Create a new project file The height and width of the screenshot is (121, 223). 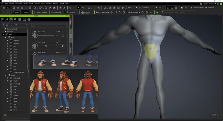coord(14,8)
